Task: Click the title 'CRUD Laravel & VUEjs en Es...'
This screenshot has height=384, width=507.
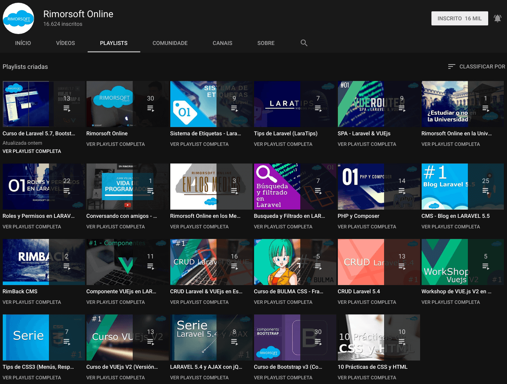Action: pyautogui.click(x=206, y=291)
